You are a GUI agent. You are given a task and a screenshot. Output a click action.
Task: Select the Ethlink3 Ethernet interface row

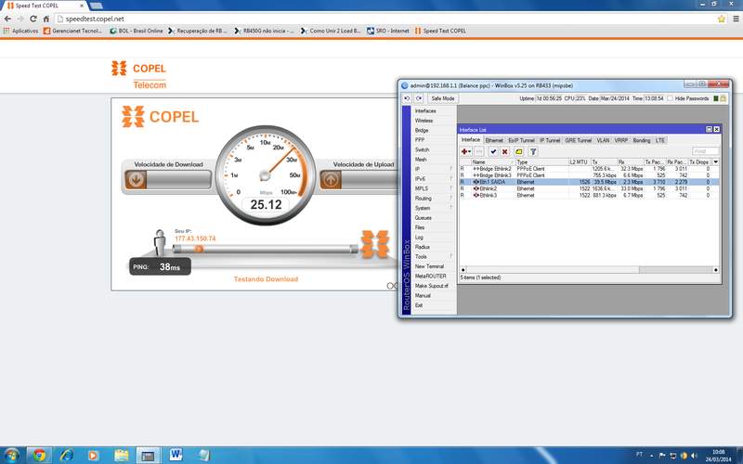coord(590,195)
